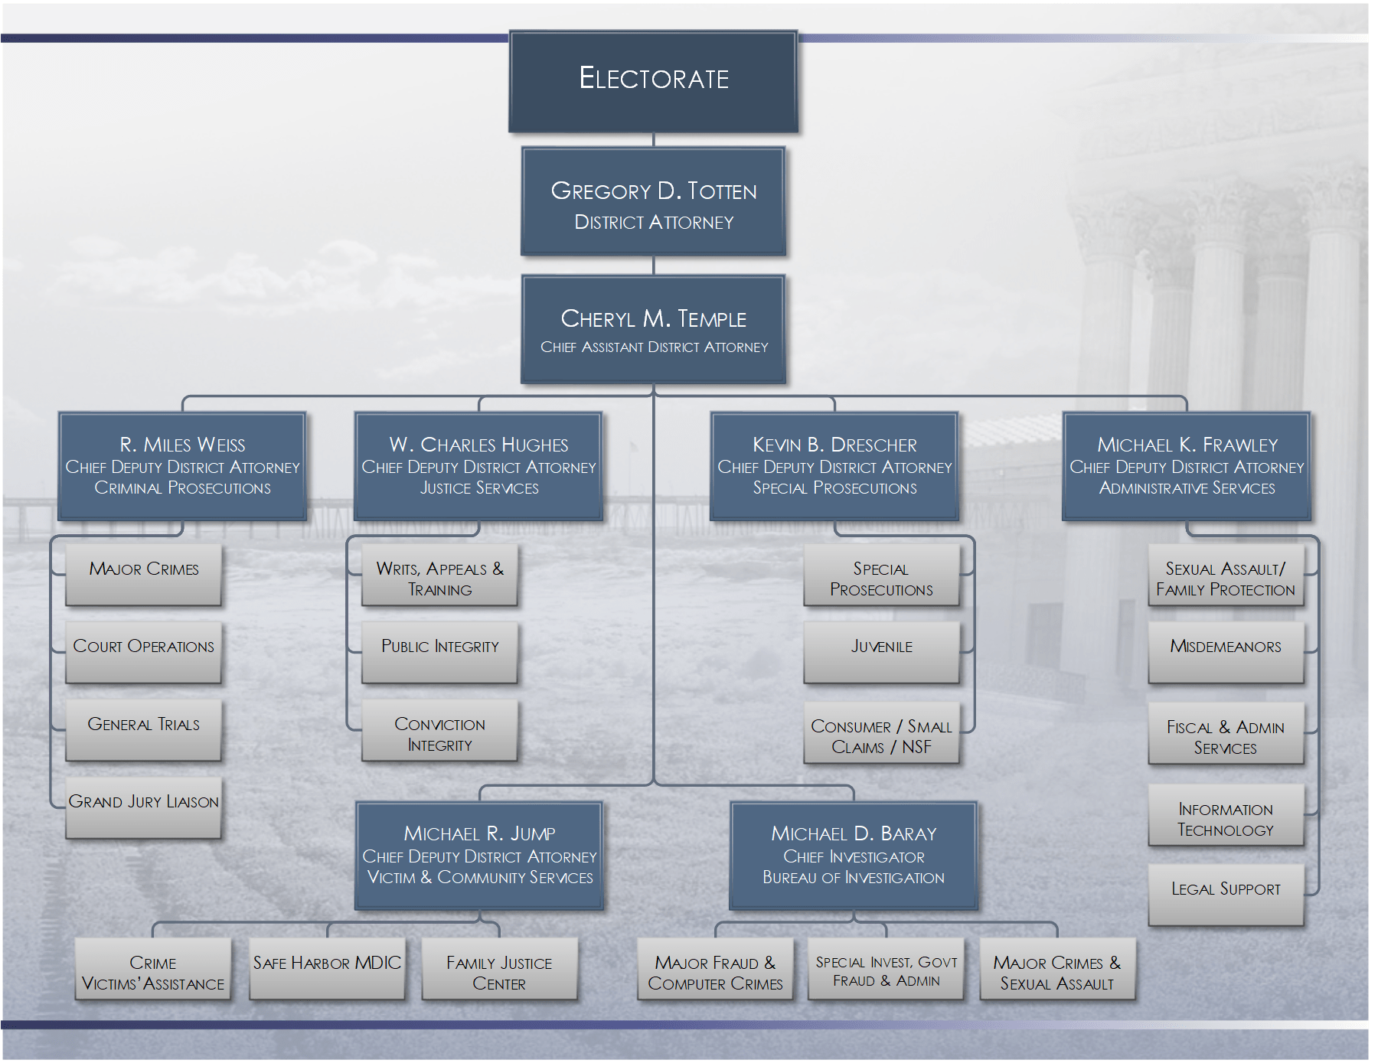Open the R. Miles Weiss Criminal Prosecutions box
The width and height of the screenshot is (1378, 1063).
coord(182,467)
